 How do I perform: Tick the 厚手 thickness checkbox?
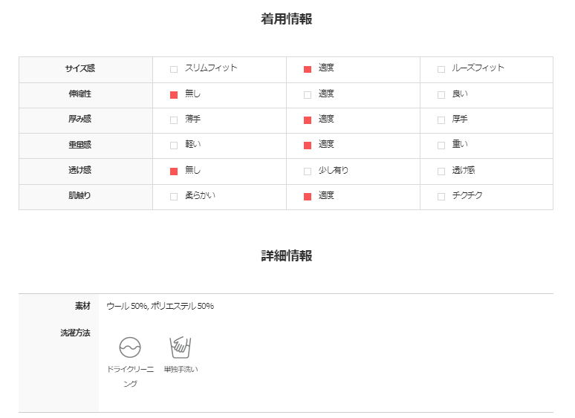click(441, 120)
